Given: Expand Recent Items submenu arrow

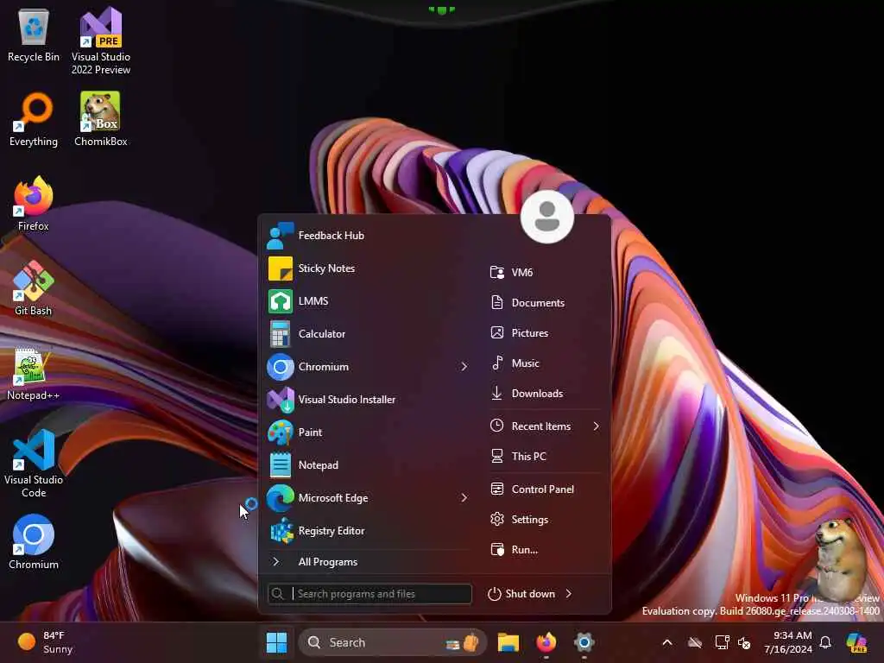Looking at the screenshot, I should point(596,426).
